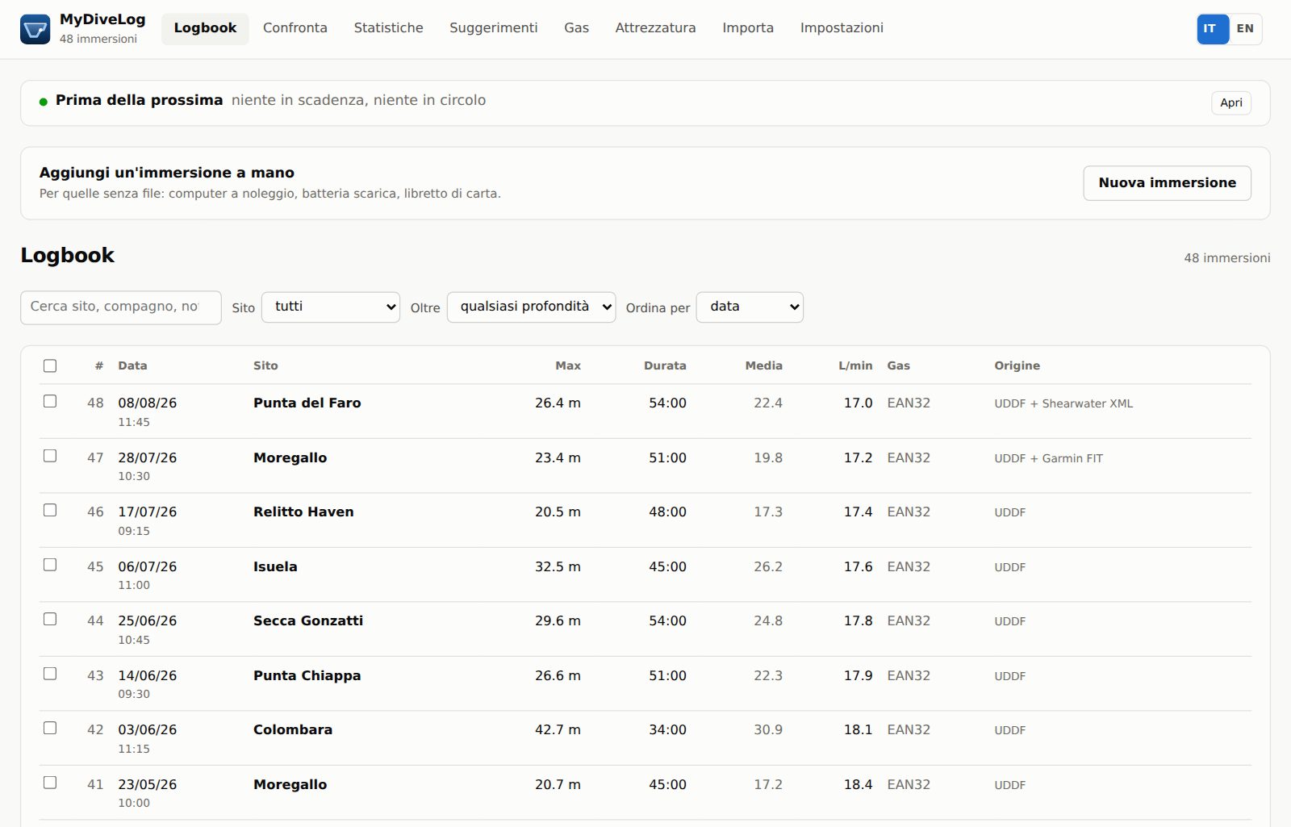Open the Punta del Faro dive
Screen dimensions: 1291x827
307,403
